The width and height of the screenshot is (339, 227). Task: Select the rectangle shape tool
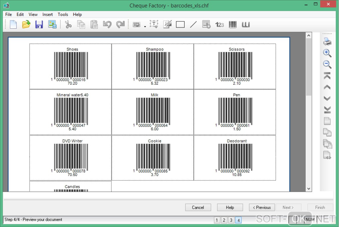pos(180,25)
